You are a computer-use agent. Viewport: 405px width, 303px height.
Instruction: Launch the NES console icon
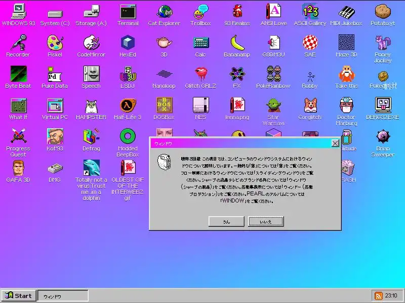pos(200,105)
